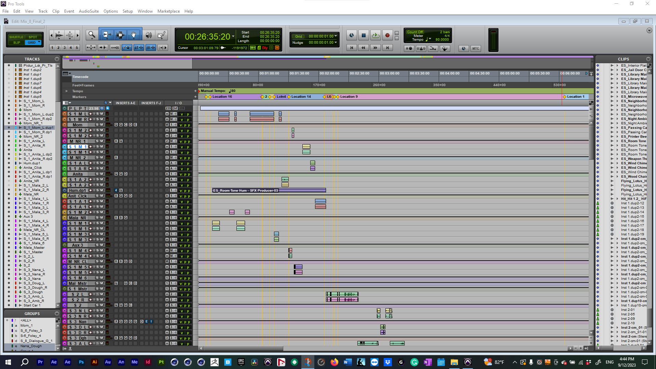Expand the Tempo ruler disclosure triangle
Image resolution: width=656 pixels, height=369 pixels.
click(x=67, y=91)
